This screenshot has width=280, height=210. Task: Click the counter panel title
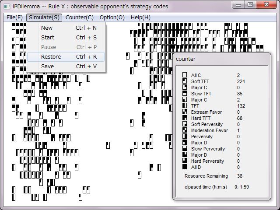[x=185, y=59]
